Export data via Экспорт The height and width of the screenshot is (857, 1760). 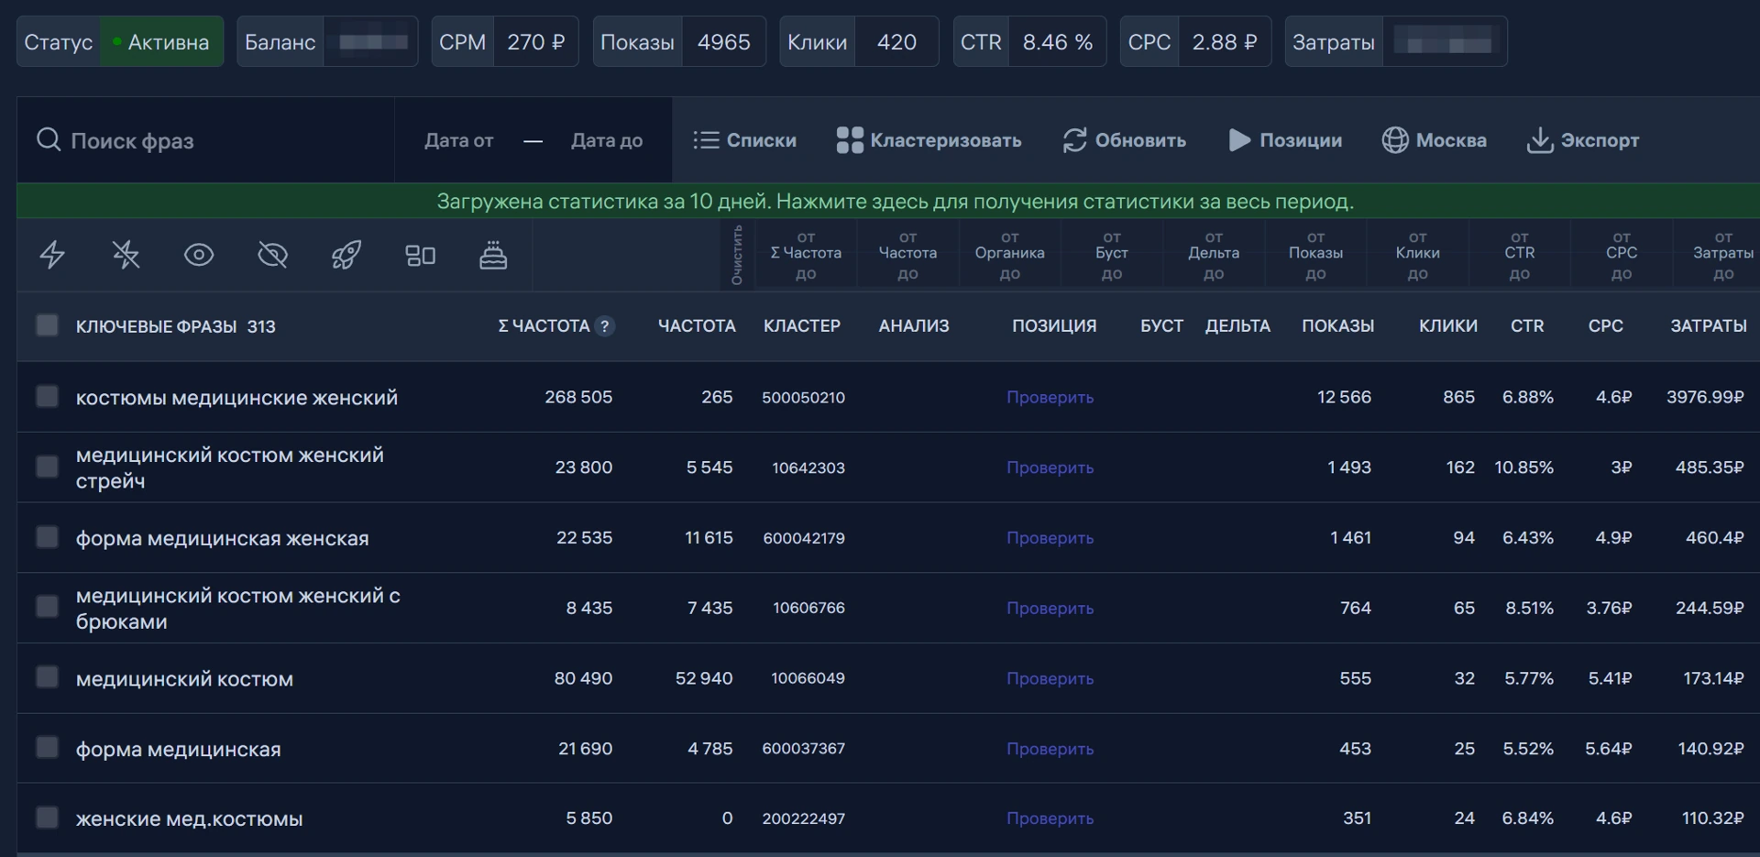point(1583,140)
